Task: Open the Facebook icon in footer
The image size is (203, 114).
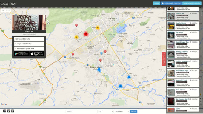Action: (5, 111)
